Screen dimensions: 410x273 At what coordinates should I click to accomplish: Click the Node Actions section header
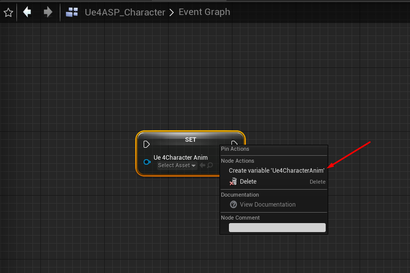pos(237,161)
